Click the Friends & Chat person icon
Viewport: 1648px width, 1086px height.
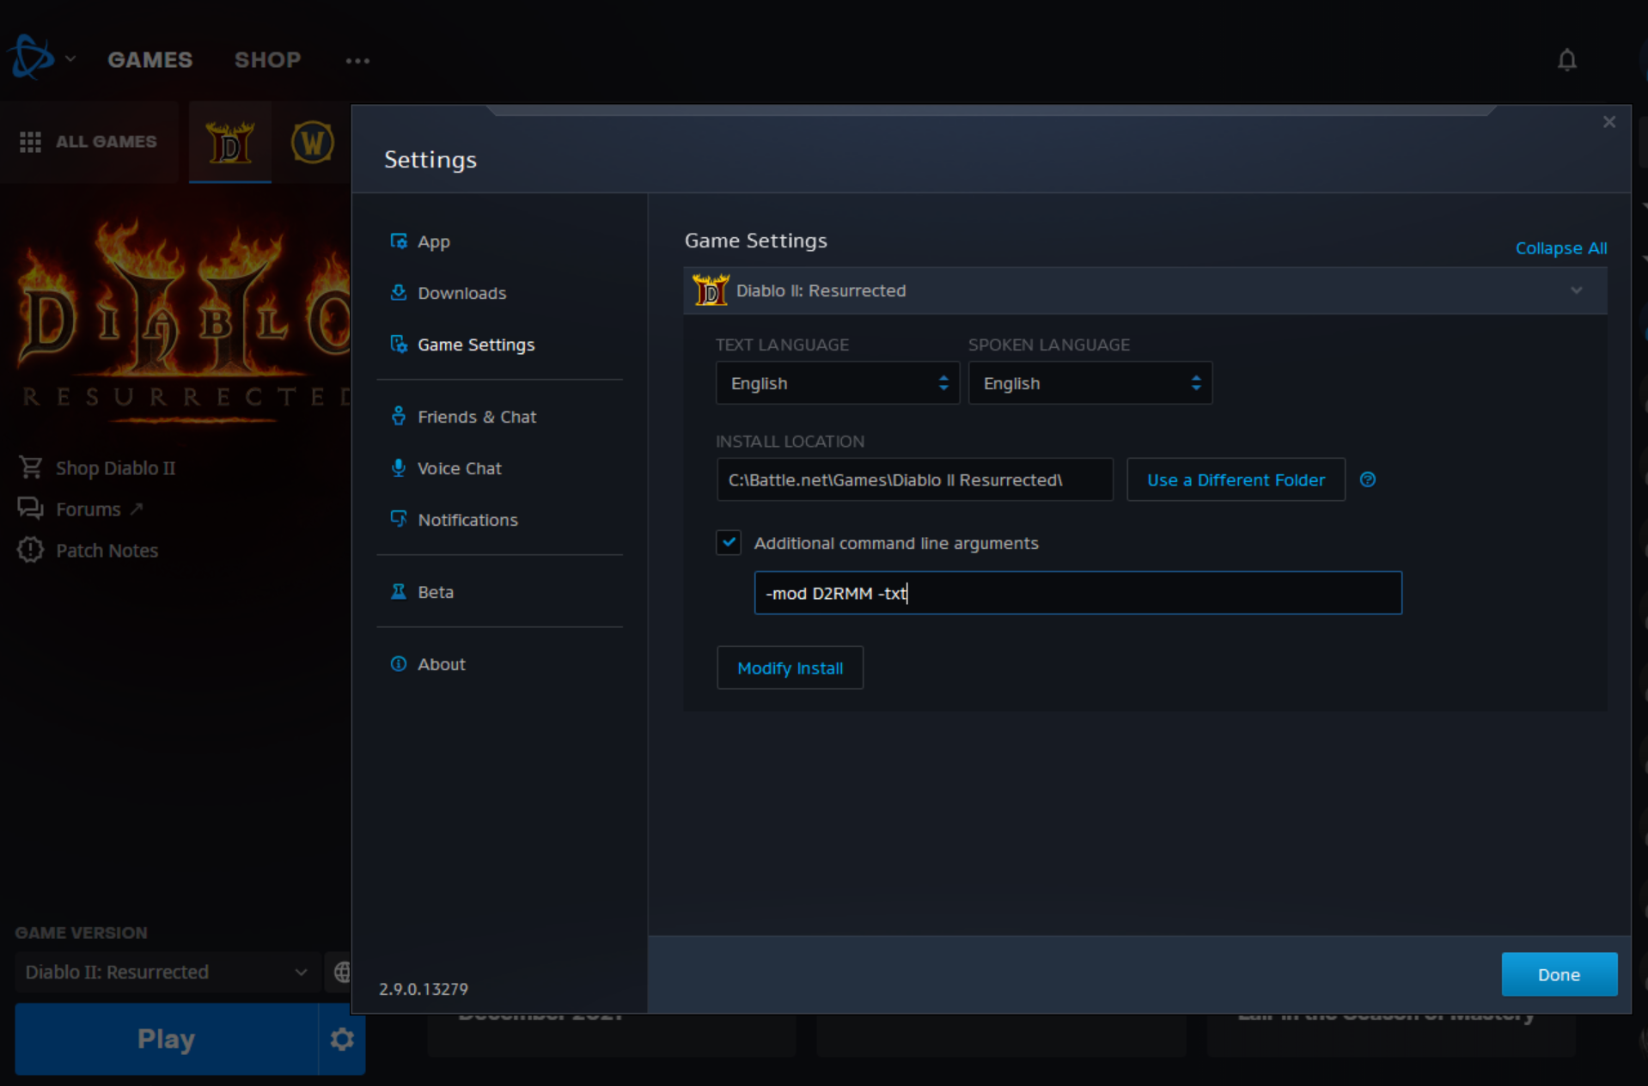(x=399, y=416)
